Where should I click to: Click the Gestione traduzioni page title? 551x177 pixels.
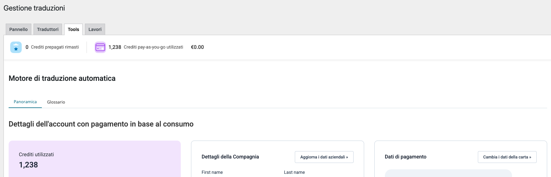(34, 8)
